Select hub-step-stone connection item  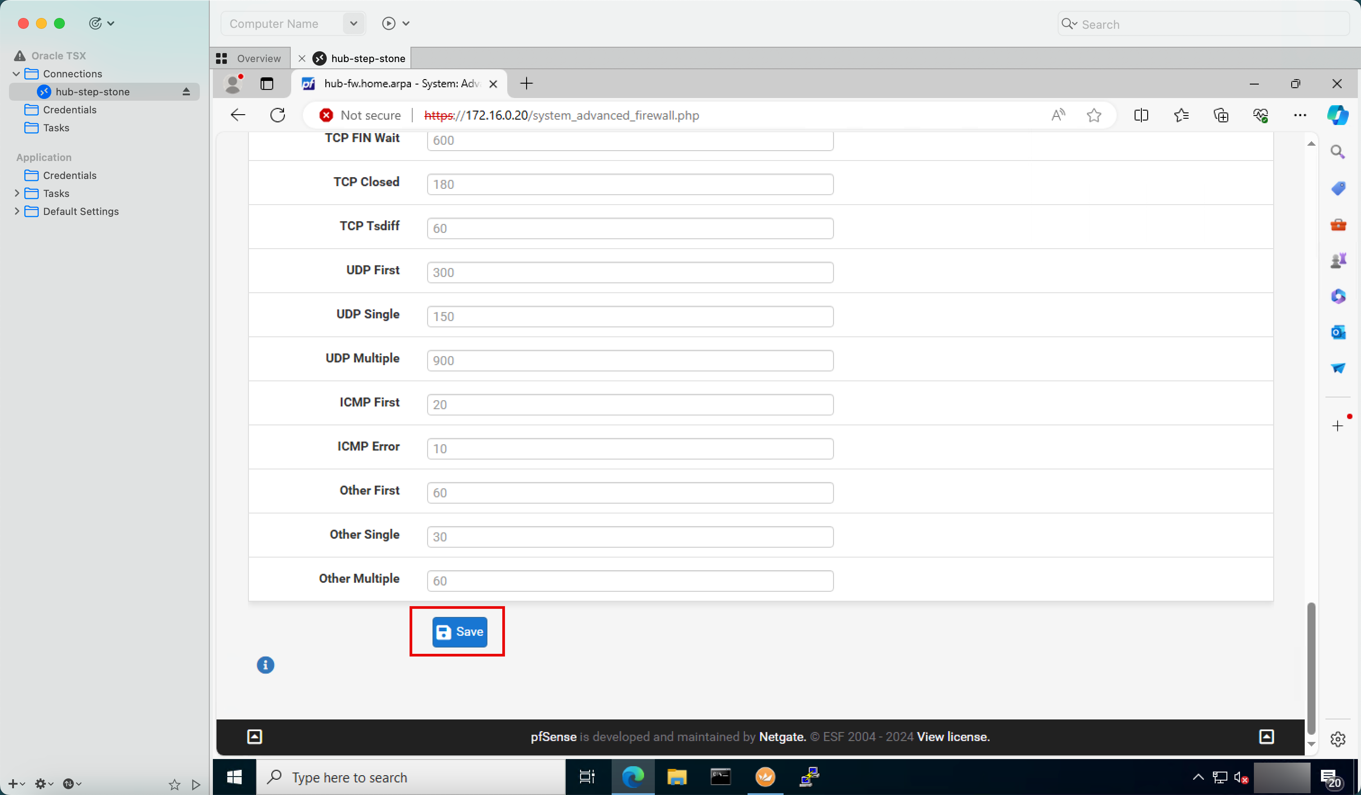(92, 91)
